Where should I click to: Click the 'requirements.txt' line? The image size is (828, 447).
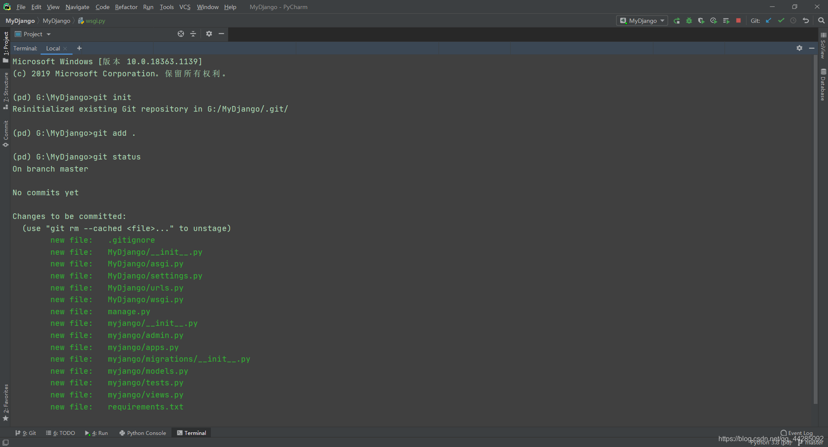point(117,407)
